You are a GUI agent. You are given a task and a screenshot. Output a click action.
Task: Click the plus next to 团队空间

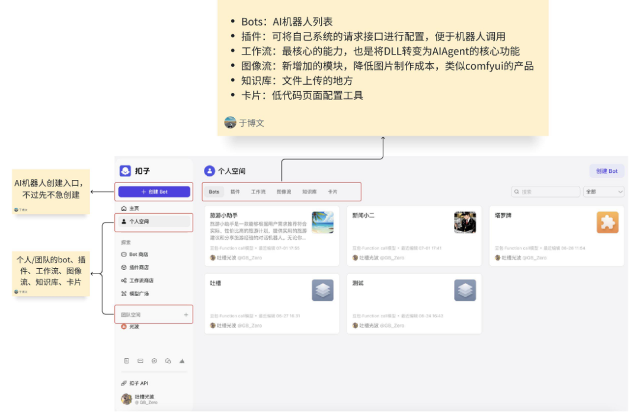click(185, 315)
